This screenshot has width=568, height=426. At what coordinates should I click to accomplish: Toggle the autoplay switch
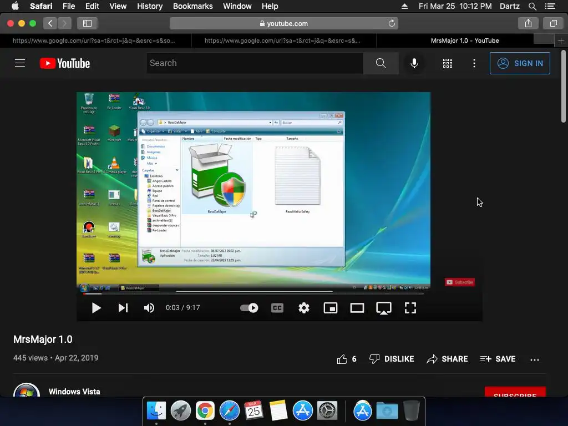(249, 308)
